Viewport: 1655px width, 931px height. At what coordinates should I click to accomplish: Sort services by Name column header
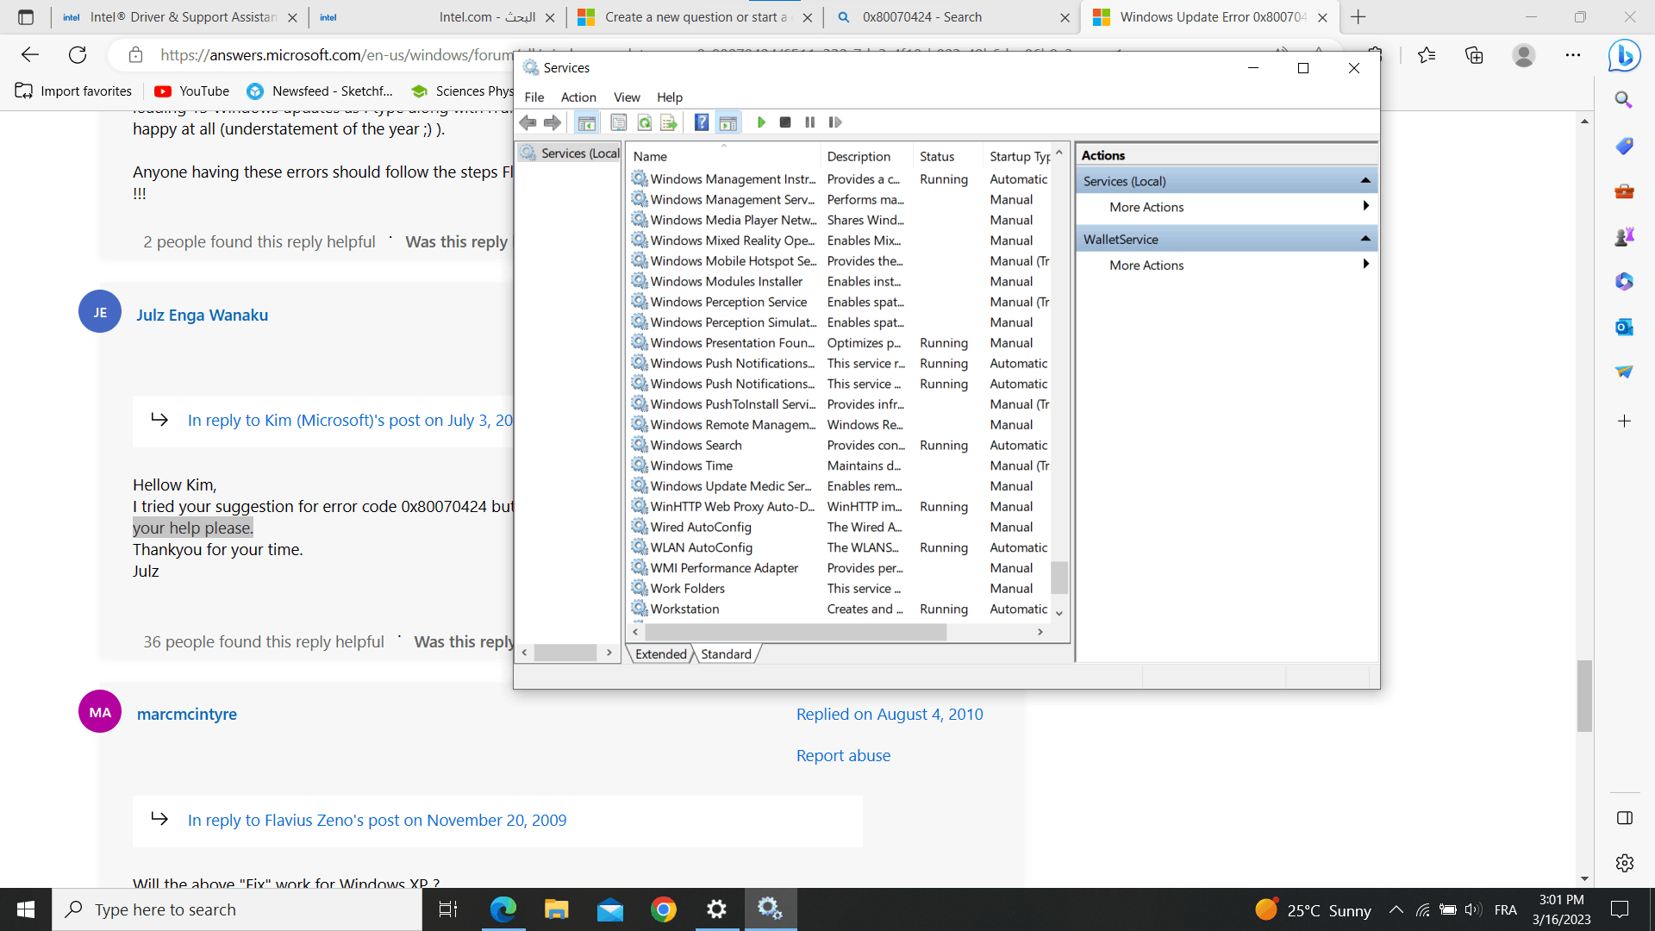tap(724, 156)
